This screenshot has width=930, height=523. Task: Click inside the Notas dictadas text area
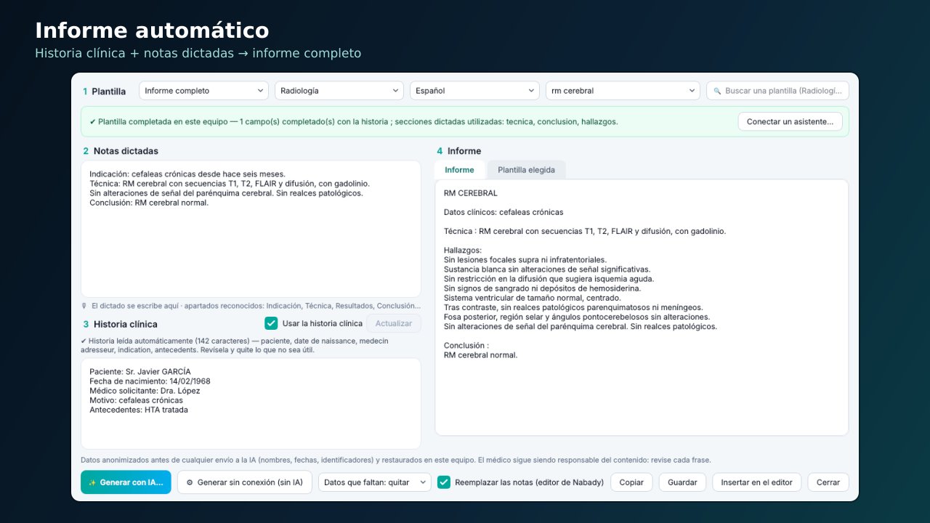click(x=251, y=229)
